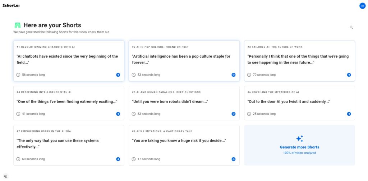
Task: Select the "AI chatbots have existed" quote card
Action: pos(69,61)
